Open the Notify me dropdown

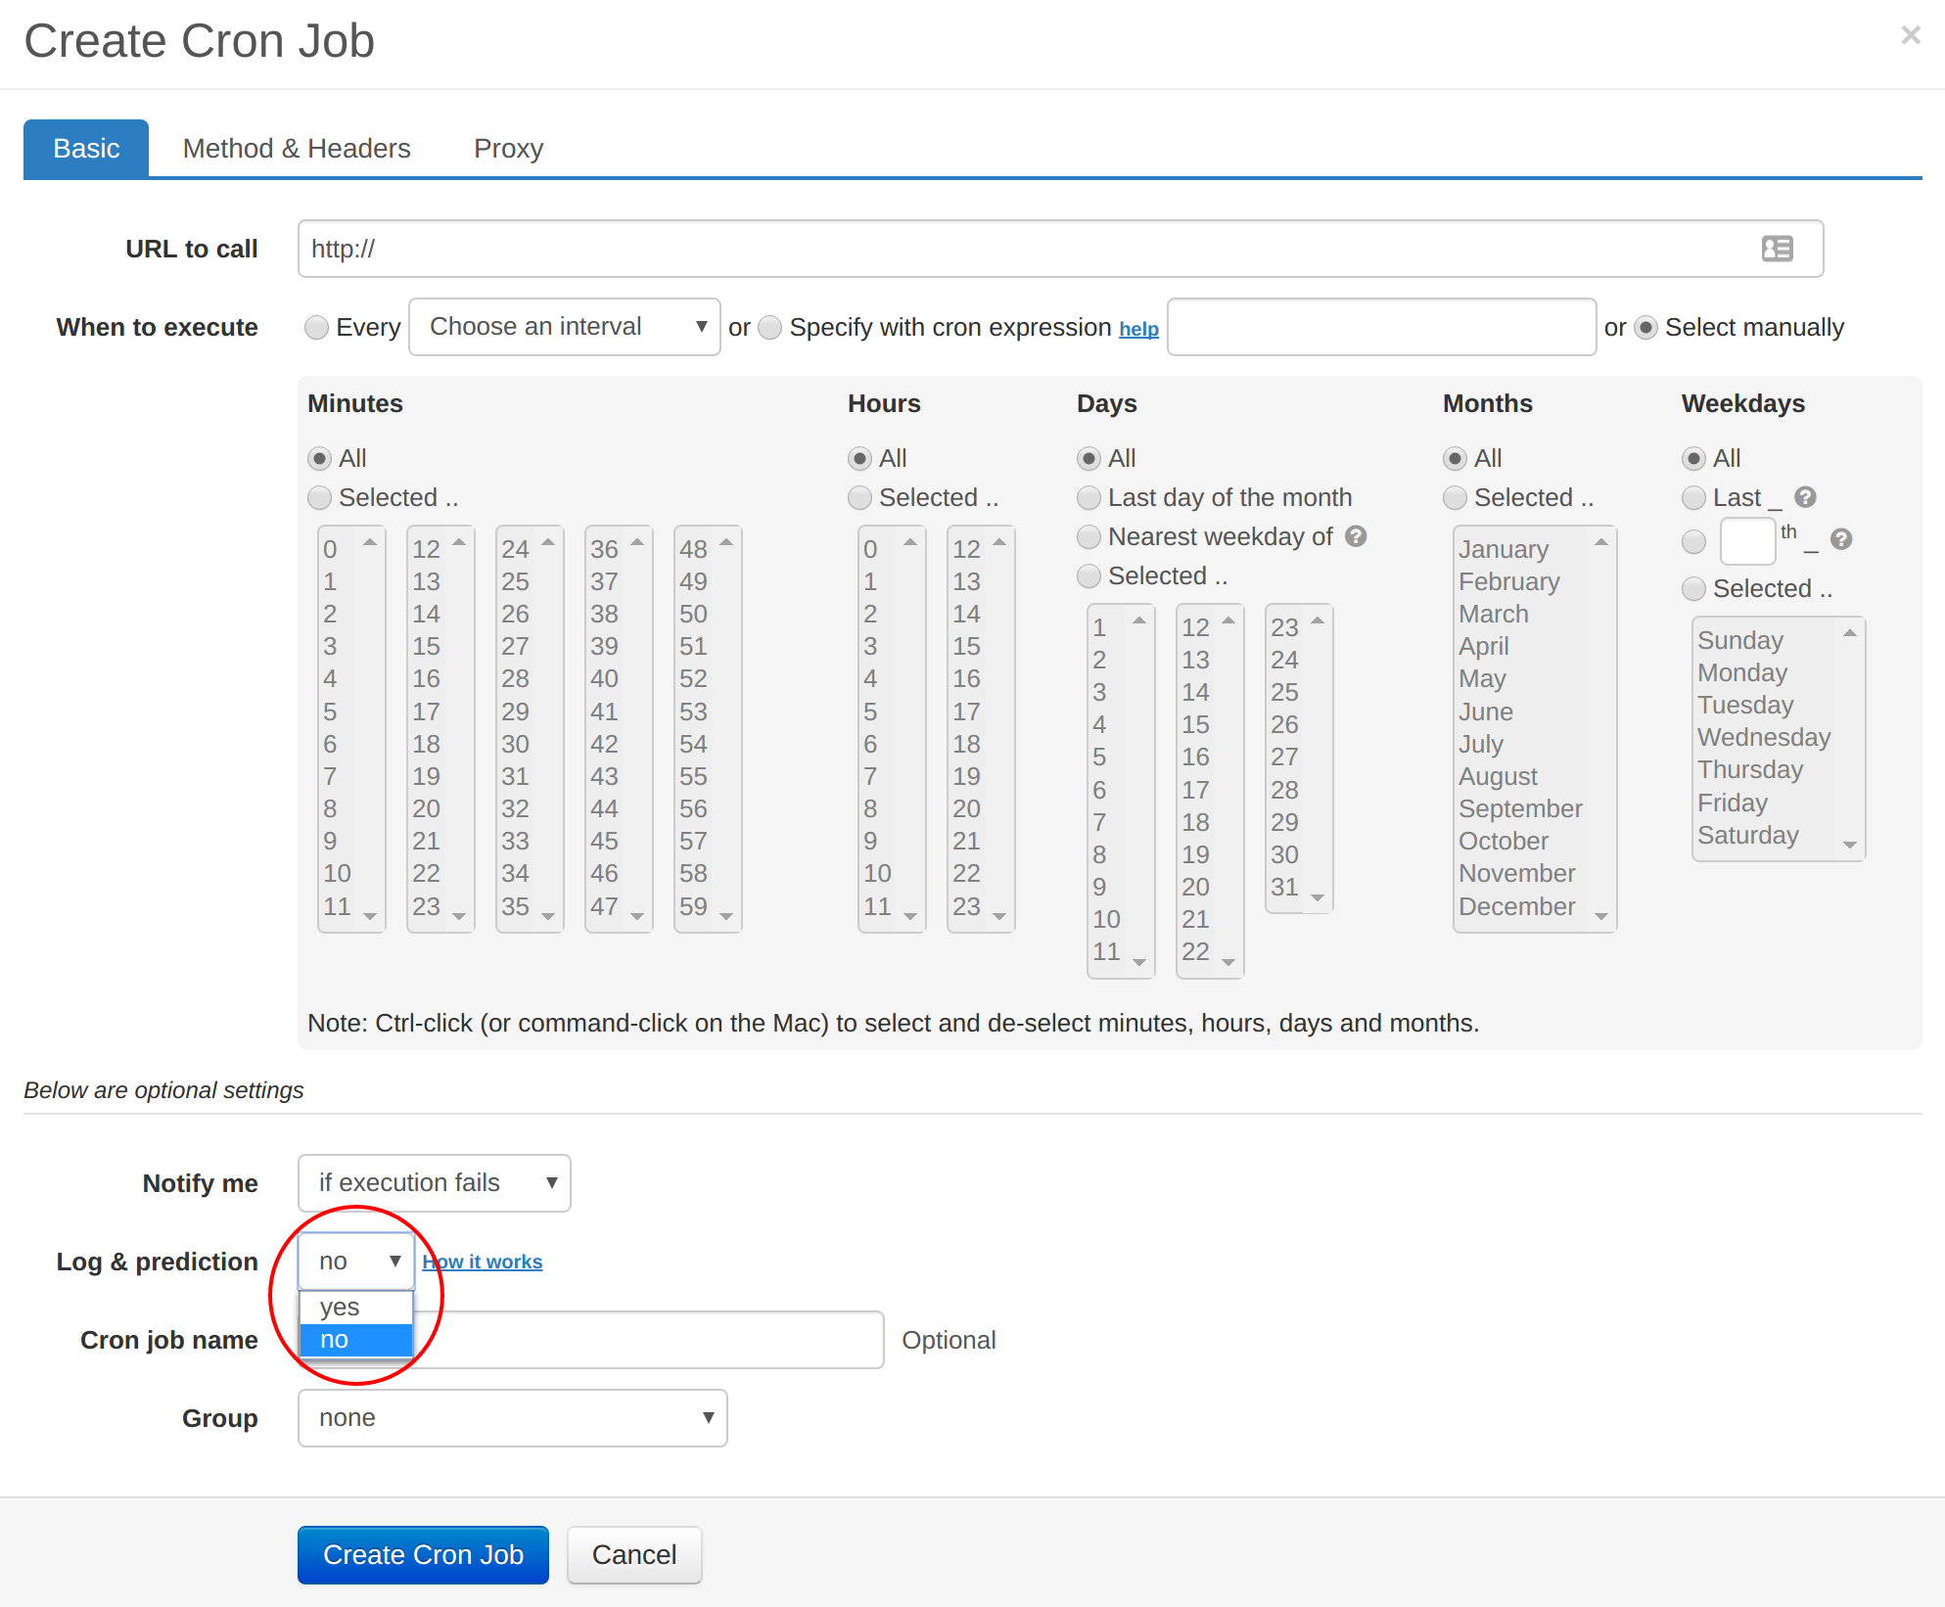tap(435, 1183)
